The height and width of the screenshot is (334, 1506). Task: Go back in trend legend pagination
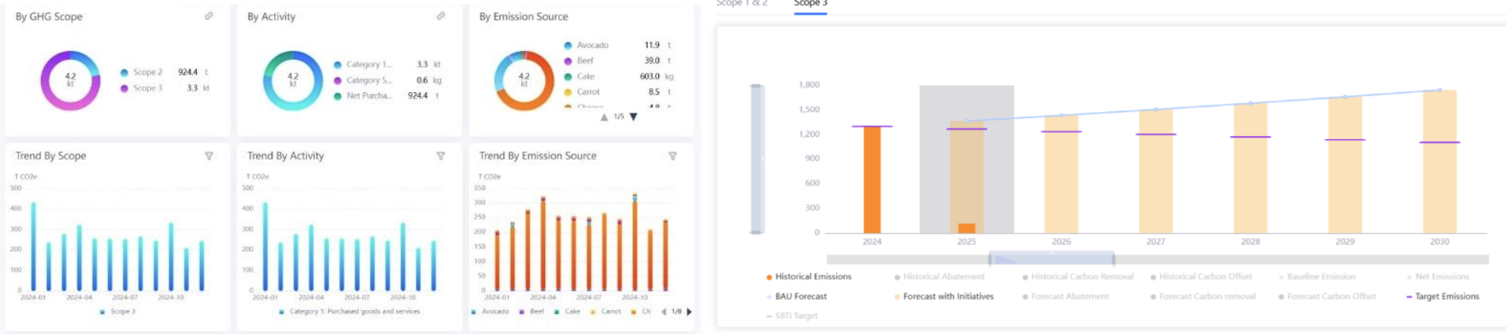(663, 311)
